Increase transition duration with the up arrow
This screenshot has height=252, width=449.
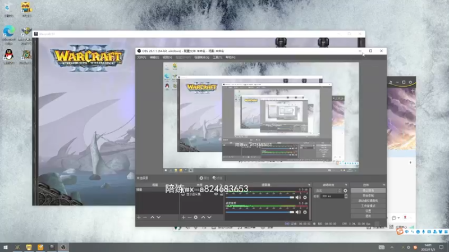click(x=346, y=195)
